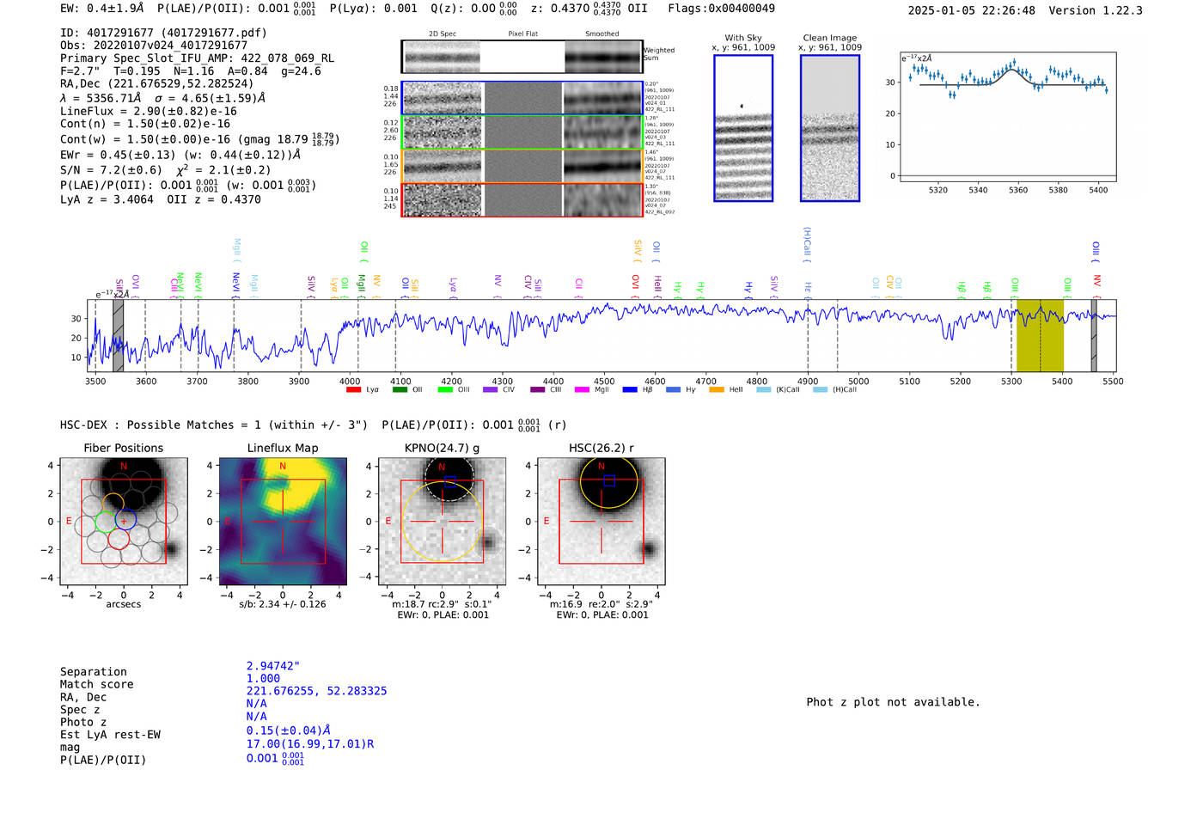Screen dimensions: 1203x819
Task: Click the Phot z plot not available message
Action: click(x=893, y=702)
